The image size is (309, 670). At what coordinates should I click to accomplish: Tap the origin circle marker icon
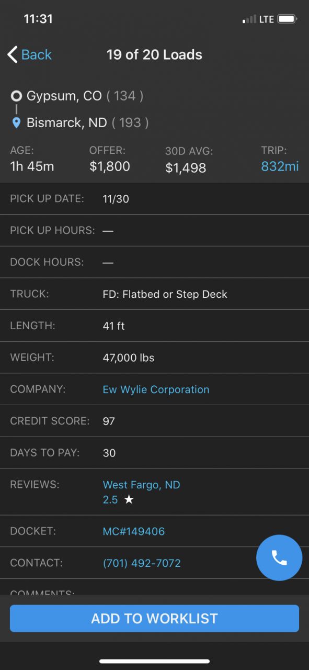point(17,96)
